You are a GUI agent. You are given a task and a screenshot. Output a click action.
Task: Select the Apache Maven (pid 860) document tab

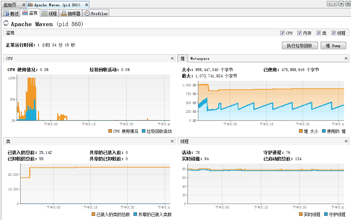click(x=57, y=5)
